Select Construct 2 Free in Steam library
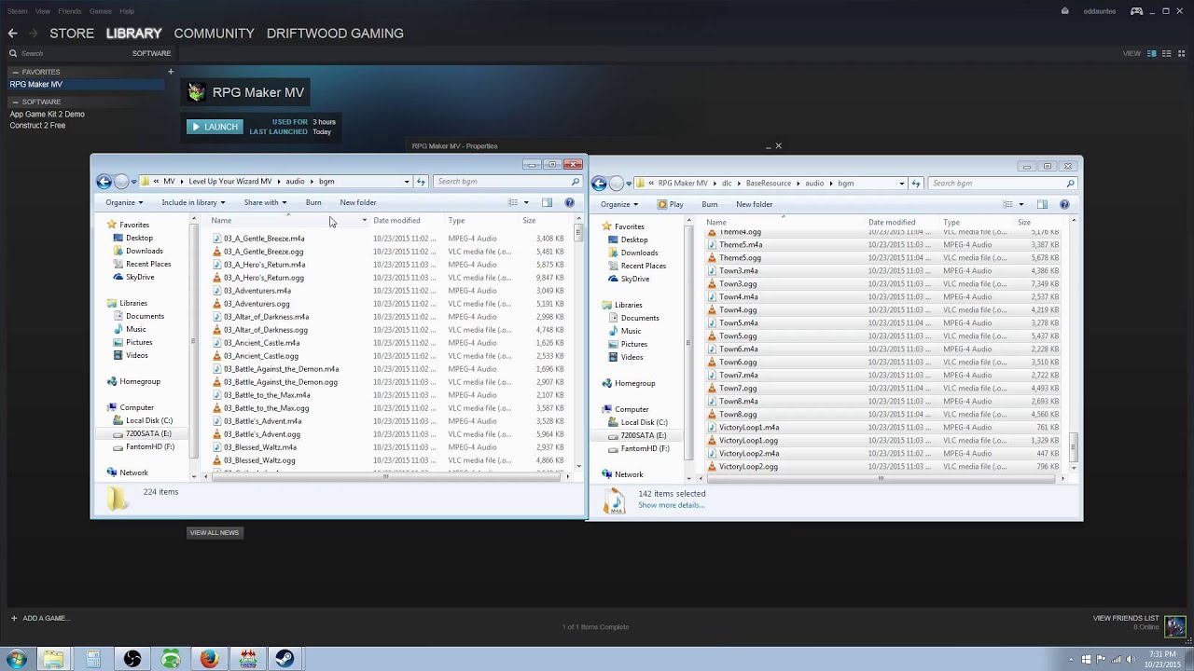The width and height of the screenshot is (1194, 671). pyautogui.click(x=37, y=125)
